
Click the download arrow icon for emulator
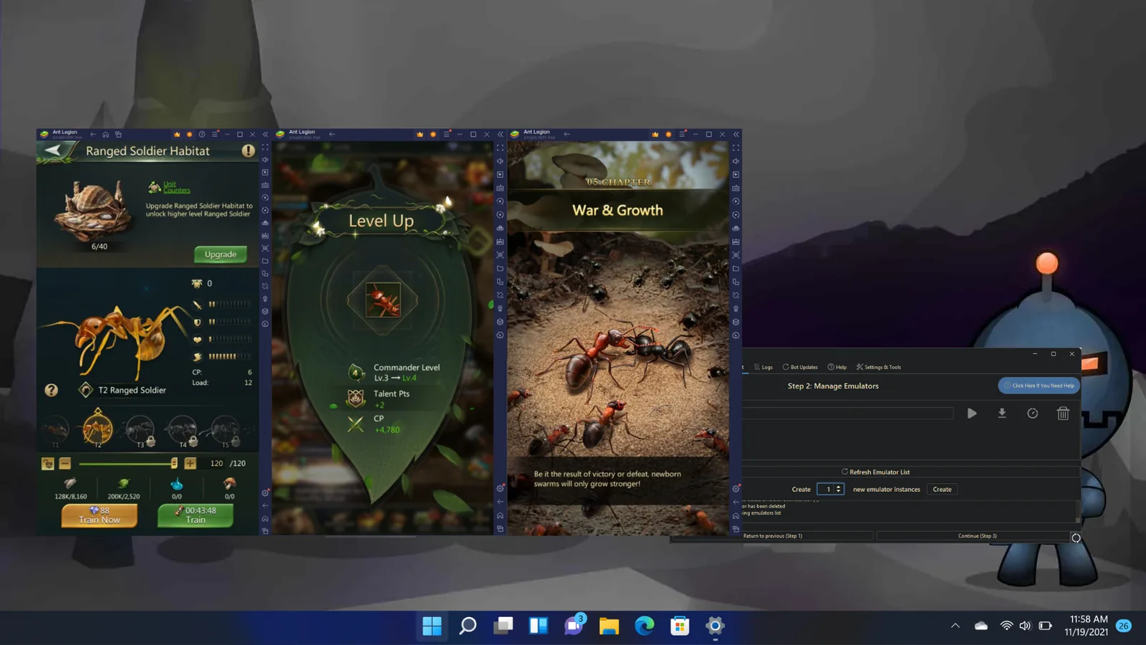[1002, 414]
